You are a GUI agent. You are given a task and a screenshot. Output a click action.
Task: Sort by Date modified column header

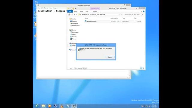[114, 18]
